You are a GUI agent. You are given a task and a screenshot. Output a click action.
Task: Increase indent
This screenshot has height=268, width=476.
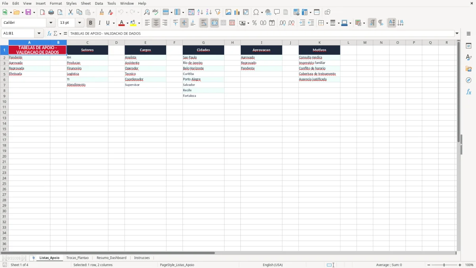click(302, 23)
